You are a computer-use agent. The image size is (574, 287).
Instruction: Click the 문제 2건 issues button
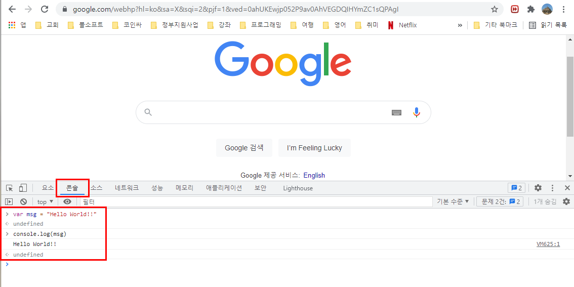[x=500, y=201]
